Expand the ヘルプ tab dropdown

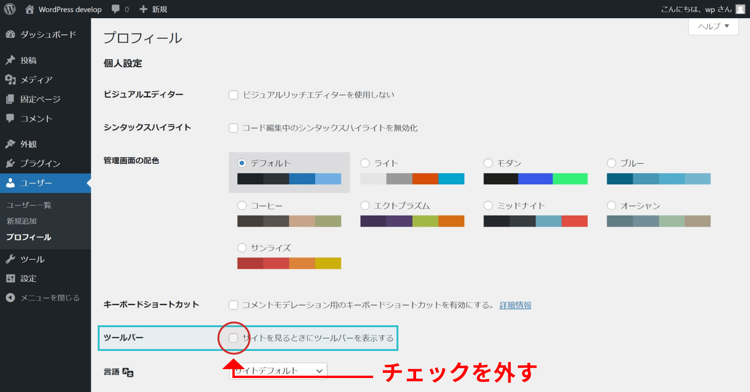(714, 26)
